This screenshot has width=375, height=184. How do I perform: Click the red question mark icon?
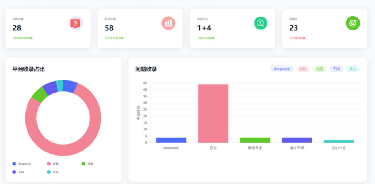(76, 23)
